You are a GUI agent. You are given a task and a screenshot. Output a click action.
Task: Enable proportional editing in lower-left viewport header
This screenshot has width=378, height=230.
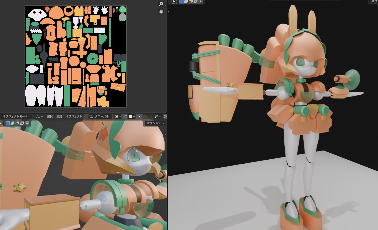pos(139,117)
